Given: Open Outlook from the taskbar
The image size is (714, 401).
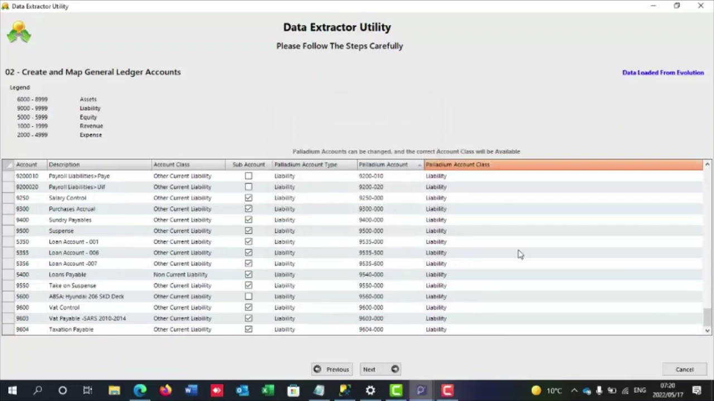Looking at the screenshot, I should coord(242,390).
